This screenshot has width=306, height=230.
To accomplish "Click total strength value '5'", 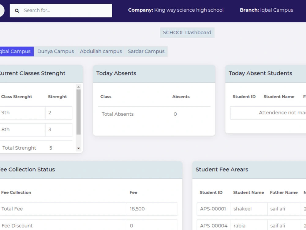I will (51, 148).
